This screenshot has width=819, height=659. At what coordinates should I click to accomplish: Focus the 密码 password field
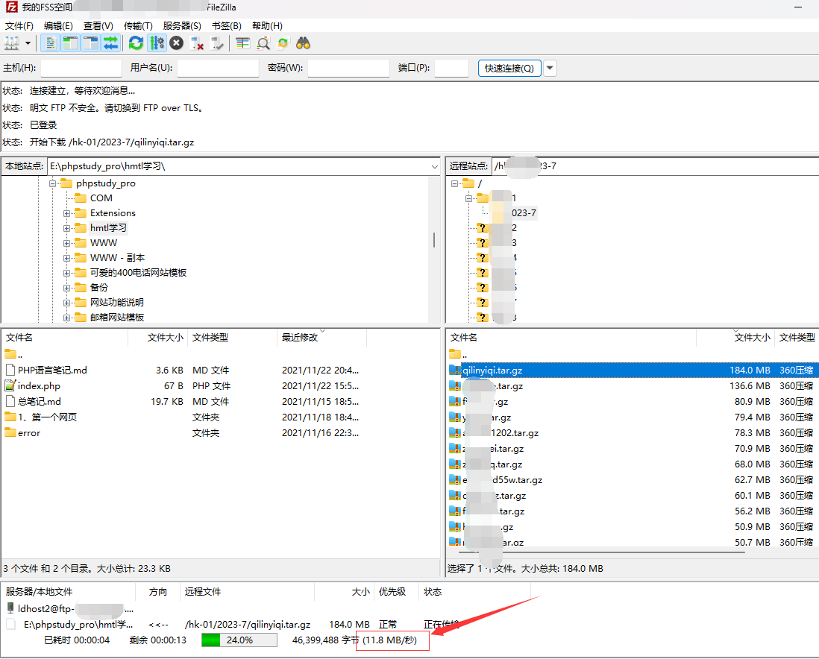(349, 68)
